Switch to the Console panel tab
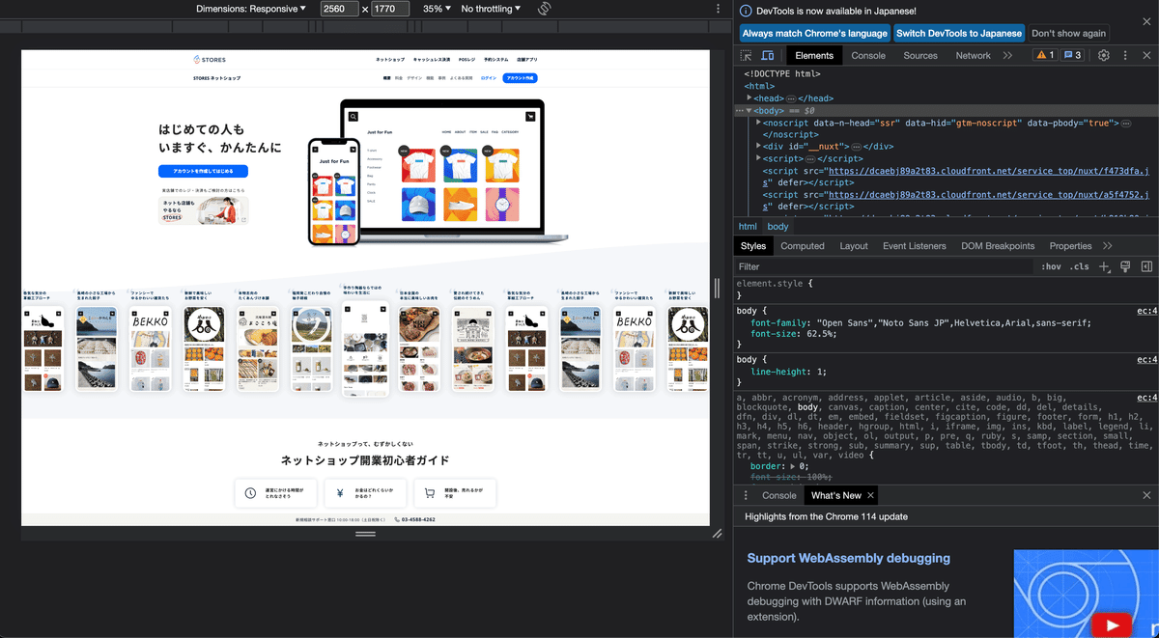This screenshot has height=638, width=1159. [868, 56]
